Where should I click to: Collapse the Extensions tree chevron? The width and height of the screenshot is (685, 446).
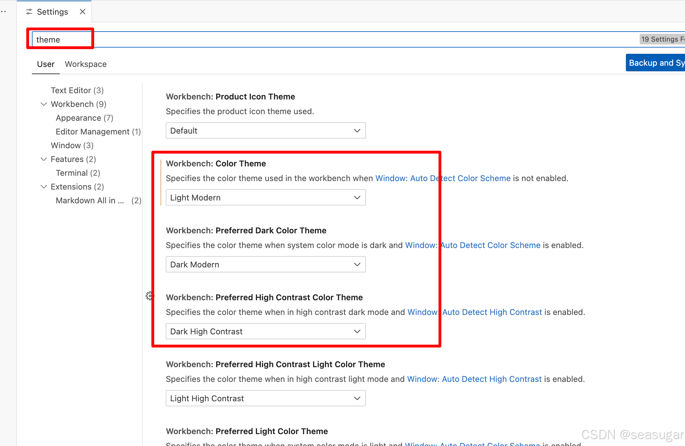click(x=44, y=186)
